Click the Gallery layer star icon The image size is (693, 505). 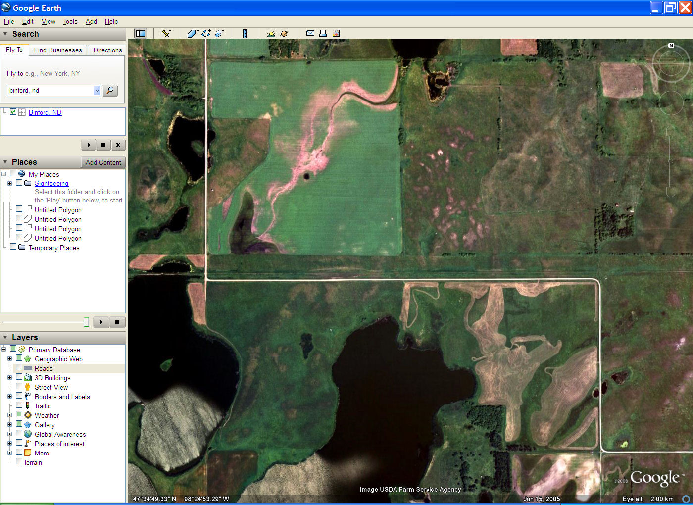pyautogui.click(x=28, y=425)
